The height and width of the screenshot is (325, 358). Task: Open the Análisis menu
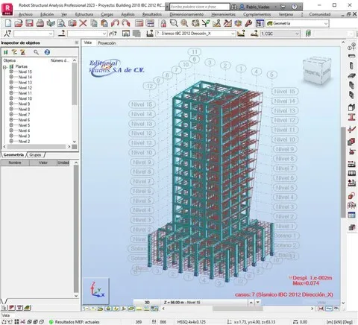(128, 14)
